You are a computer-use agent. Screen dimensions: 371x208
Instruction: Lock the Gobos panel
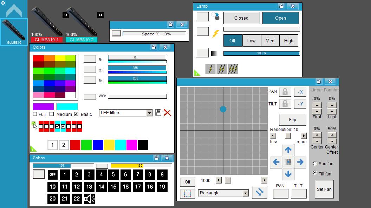156,158
